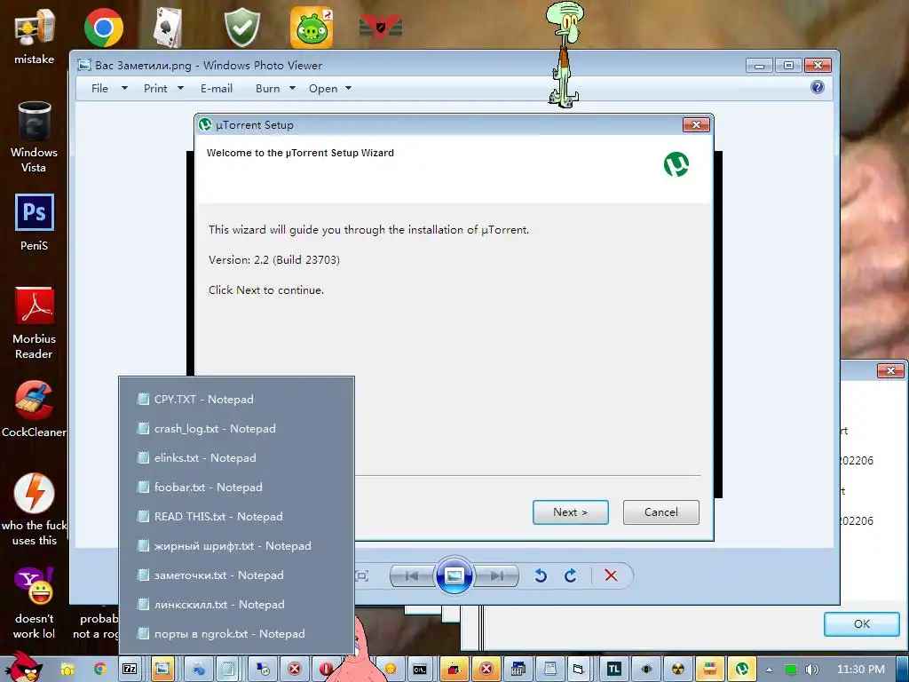Open the CCleaner brush desktop icon
This screenshot has width=909, height=682.
[x=35, y=408]
